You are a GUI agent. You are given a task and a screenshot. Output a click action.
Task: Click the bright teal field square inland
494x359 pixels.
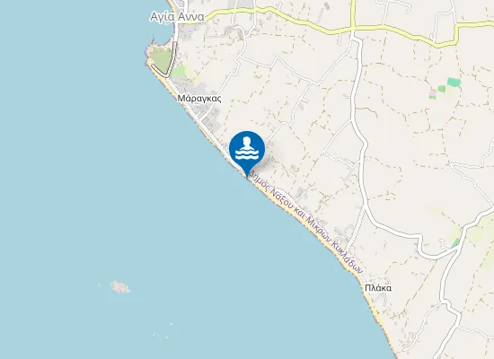pos(454,83)
